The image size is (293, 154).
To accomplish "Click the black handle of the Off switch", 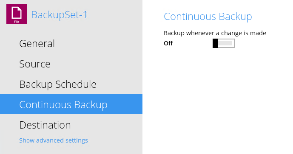I will 215,43.
